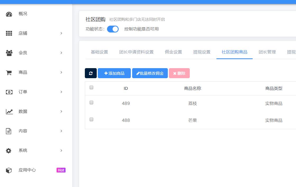This screenshot has width=296, height=187.
Task: Click the dashboard gauge icon beside 概况
Action: [x=9, y=14]
